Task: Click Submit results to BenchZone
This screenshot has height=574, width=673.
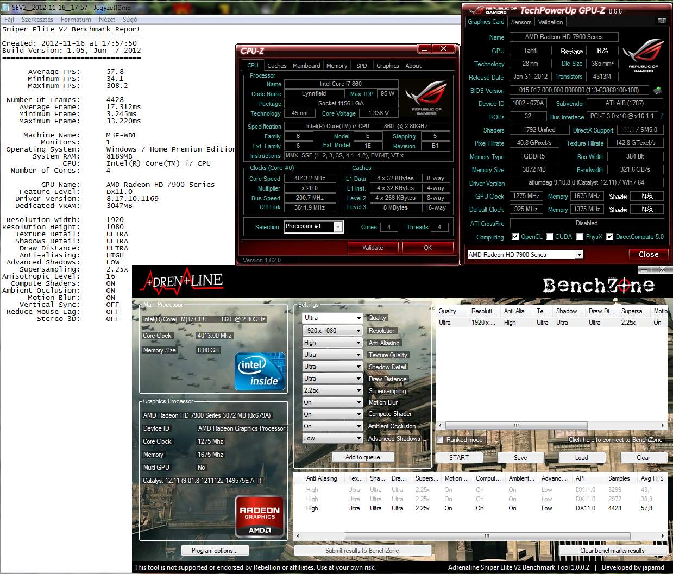Action: pyautogui.click(x=362, y=551)
